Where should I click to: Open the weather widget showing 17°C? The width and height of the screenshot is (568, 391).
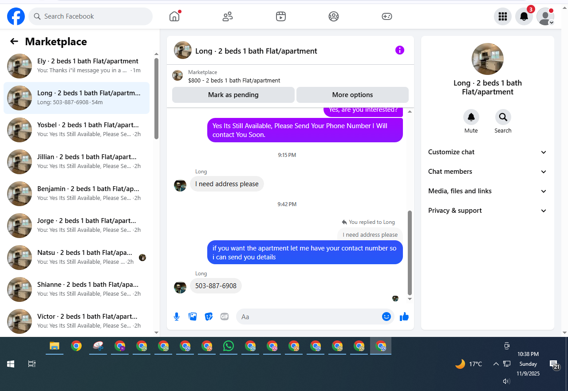pos(469,364)
